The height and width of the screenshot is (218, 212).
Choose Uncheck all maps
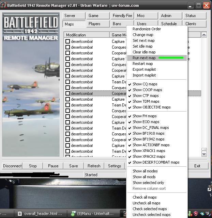(x=157, y=203)
